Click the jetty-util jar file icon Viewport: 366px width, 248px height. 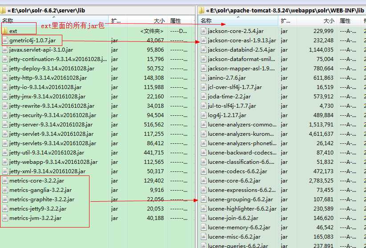point(5,153)
